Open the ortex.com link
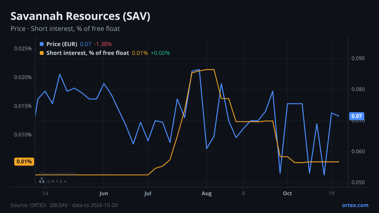 [355, 205]
